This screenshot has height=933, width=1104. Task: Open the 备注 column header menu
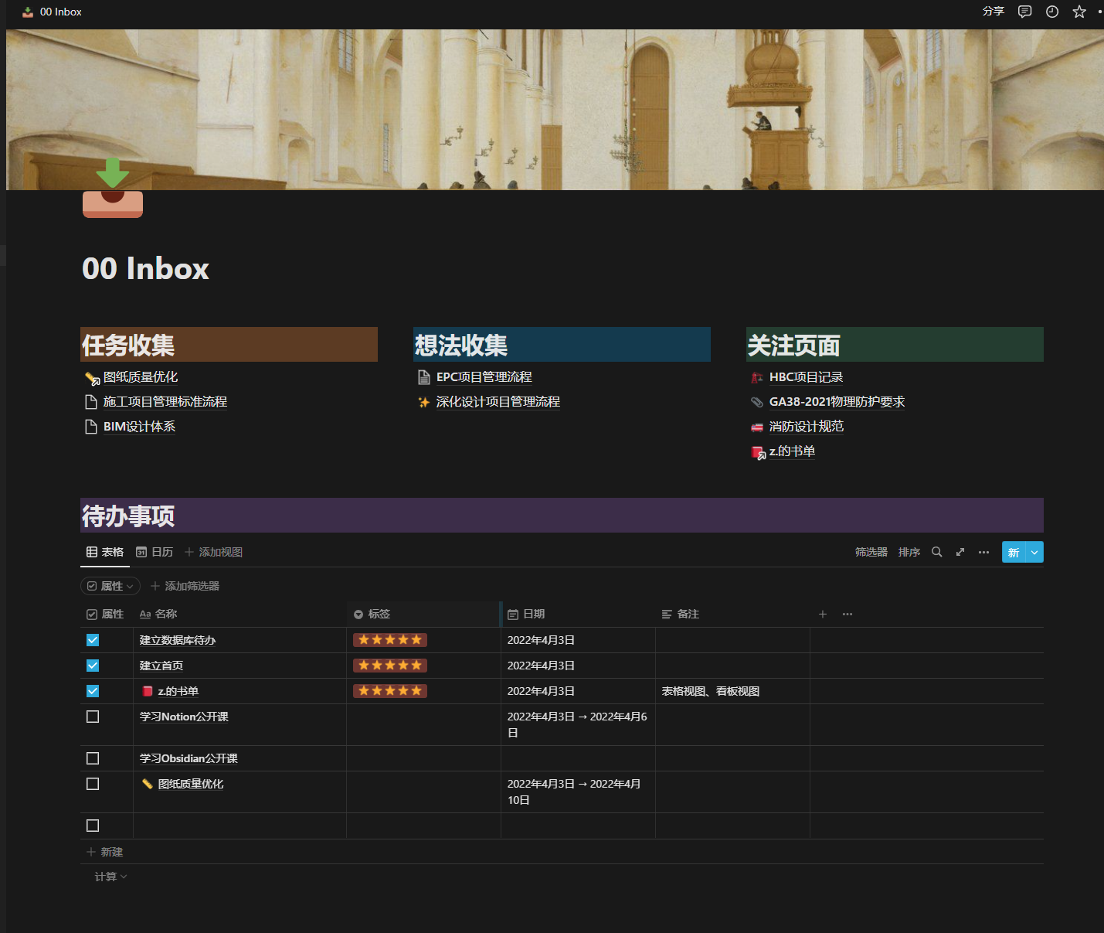[x=732, y=614]
